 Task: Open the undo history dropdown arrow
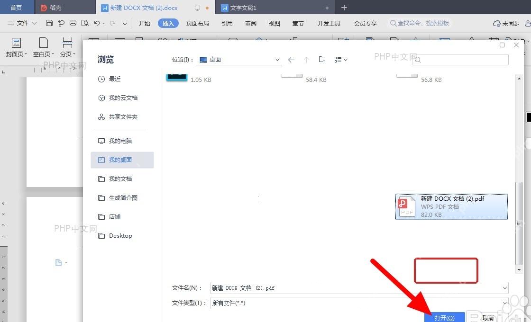104,23
